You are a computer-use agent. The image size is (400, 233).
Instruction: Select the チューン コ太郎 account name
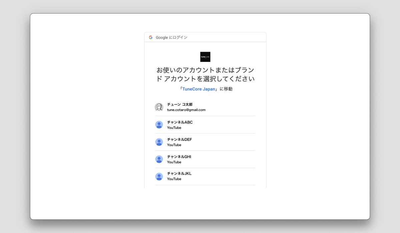tap(180, 105)
